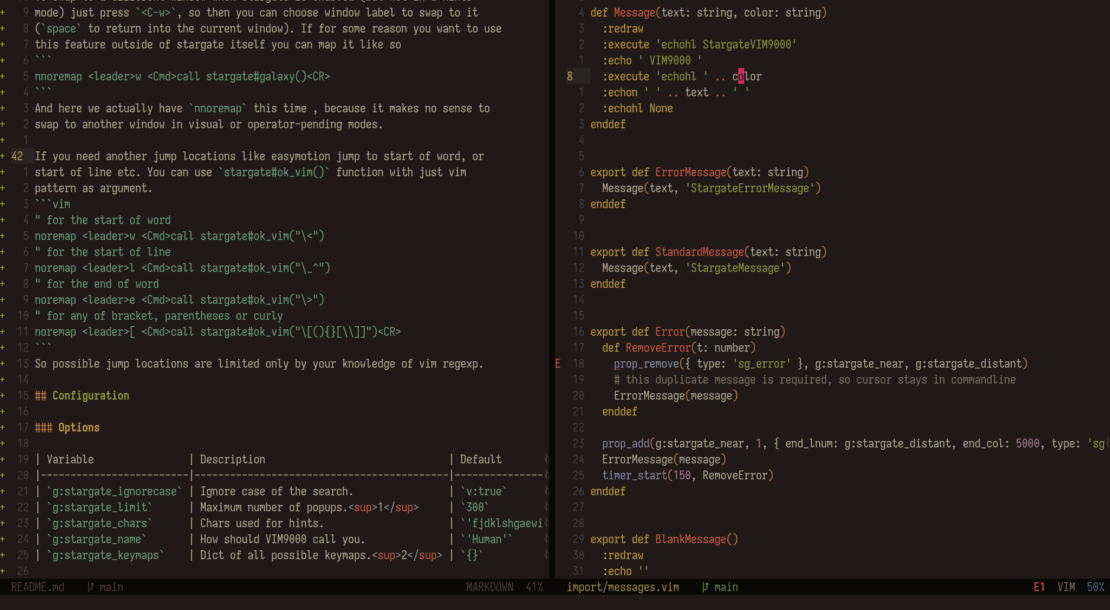The height and width of the screenshot is (610, 1110).
Task: Click 'export def Error(message: string)' line
Action: coord(688,332)
